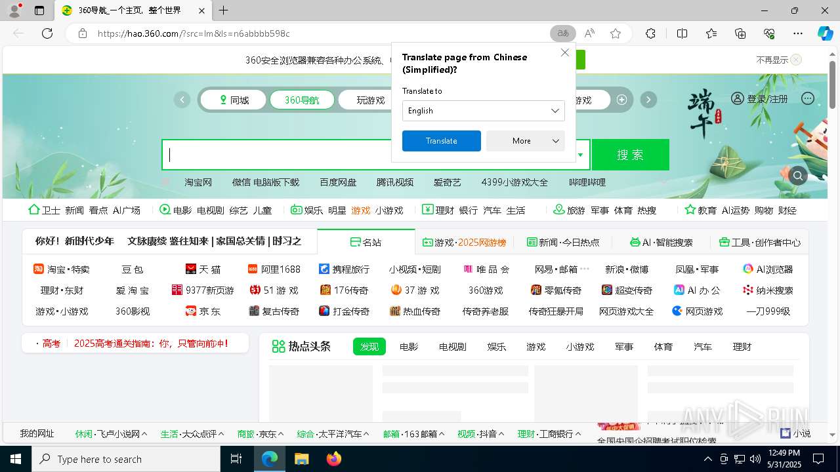Dismiss banner with 不再显示
This screenshot has width=840, height=472.
point(778,60)
